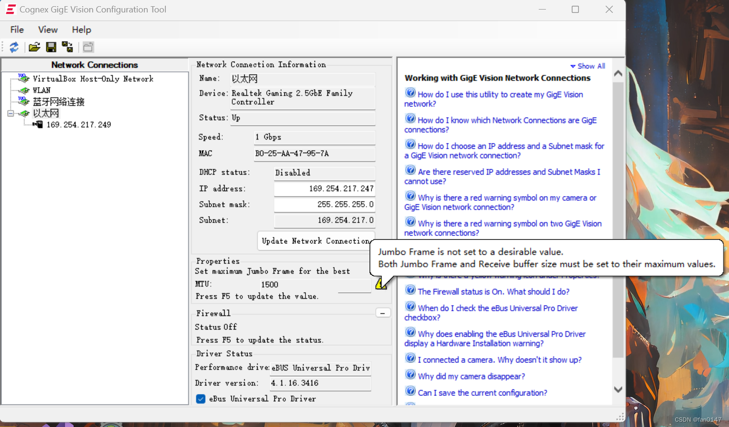Screen dimensions: 729x427
Task: Open the File menu
Action: point(17,30)
